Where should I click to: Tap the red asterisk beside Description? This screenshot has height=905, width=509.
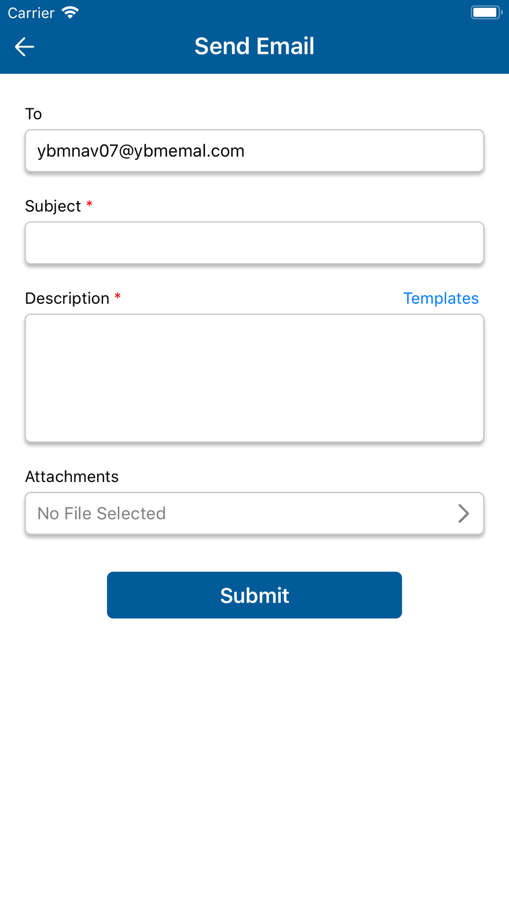(118, 296)
